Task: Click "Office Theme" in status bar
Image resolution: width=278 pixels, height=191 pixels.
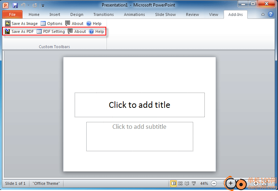Action: click(46, 183)
